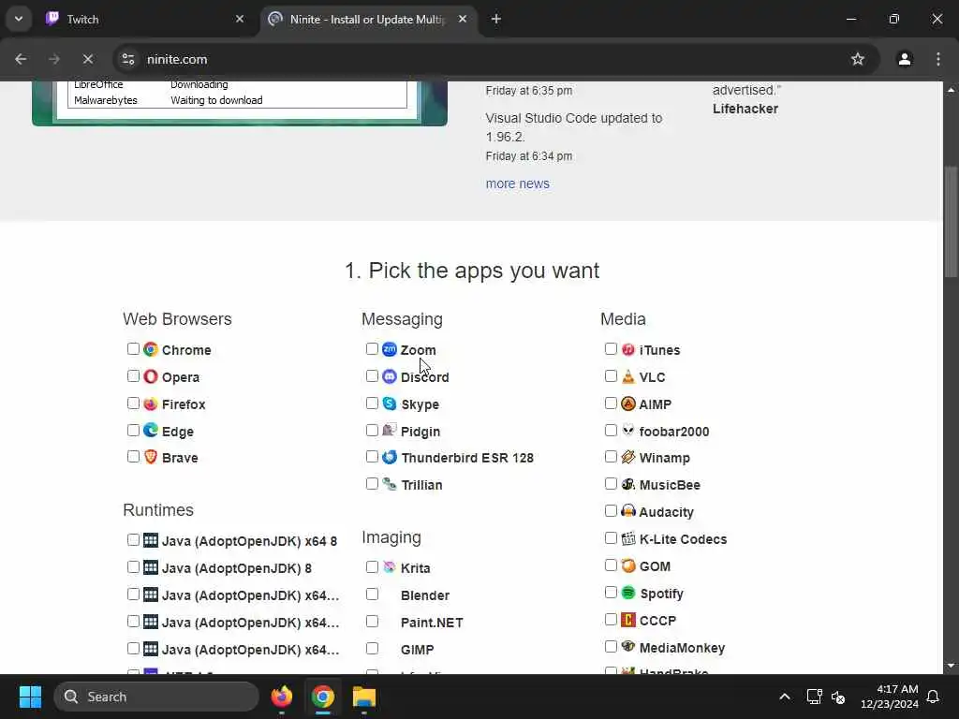Click the K-Lite Codecs icon
959x719 pixels.
coord(628,538)
